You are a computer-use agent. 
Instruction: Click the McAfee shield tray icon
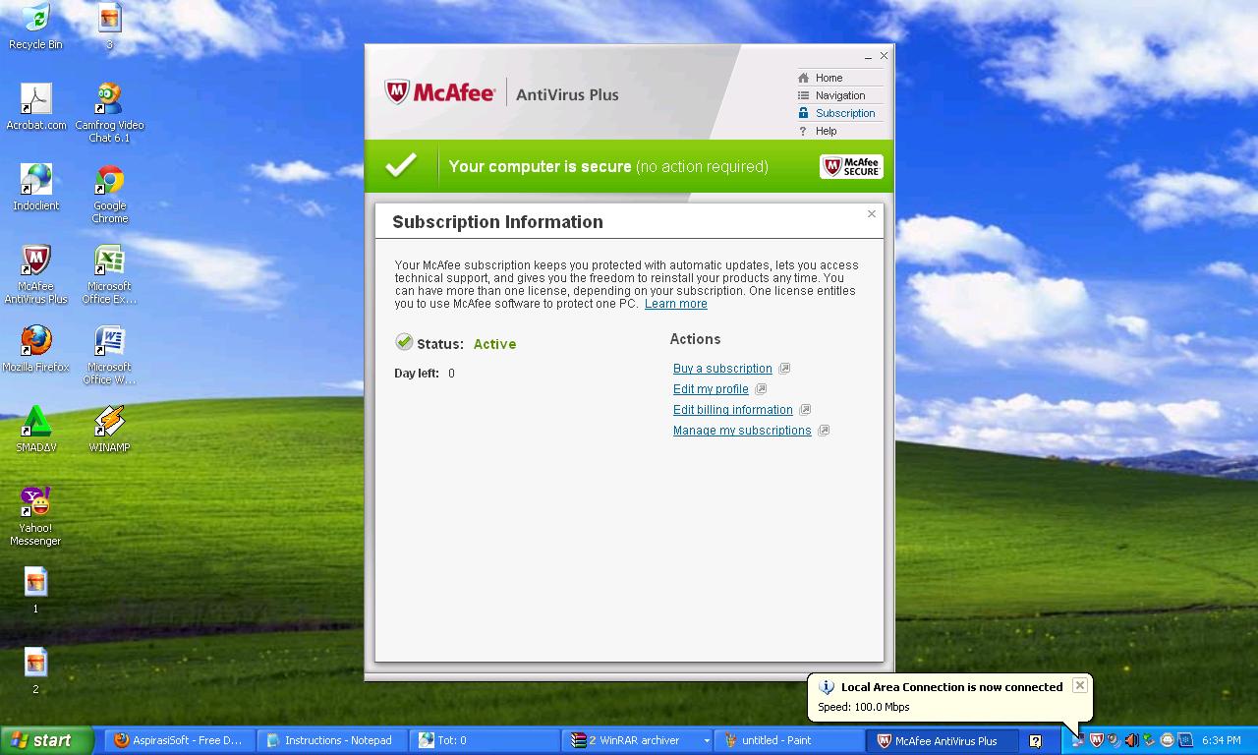point(1096,740)
